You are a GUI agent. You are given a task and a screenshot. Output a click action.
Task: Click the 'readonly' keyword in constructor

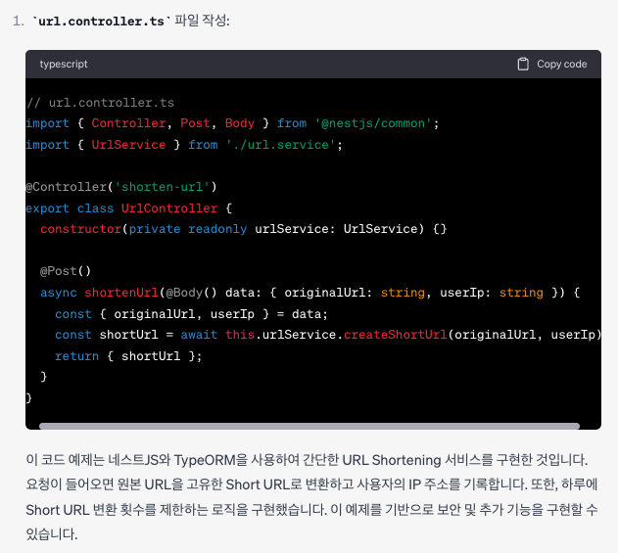[217, 229]
